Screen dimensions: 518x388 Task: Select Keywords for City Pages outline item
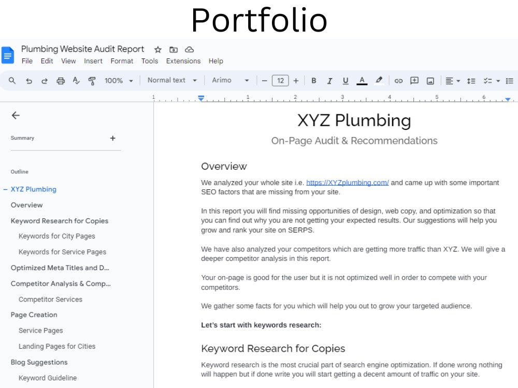[x=57, y=236]
